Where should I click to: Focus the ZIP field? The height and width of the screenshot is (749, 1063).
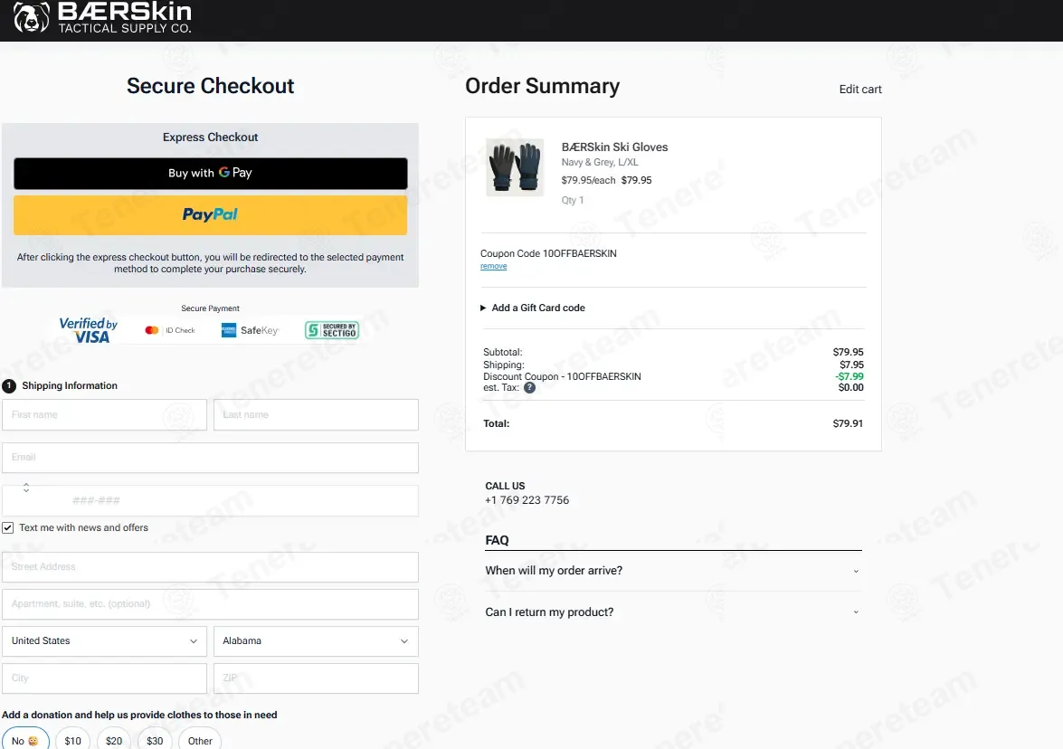tap(316, 678)
